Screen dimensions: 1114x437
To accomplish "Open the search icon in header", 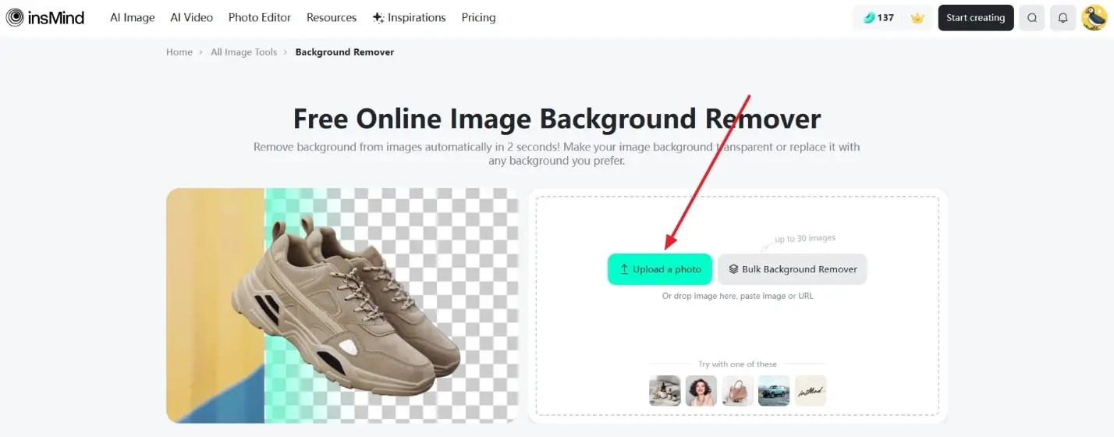I will pos(1032,18).
